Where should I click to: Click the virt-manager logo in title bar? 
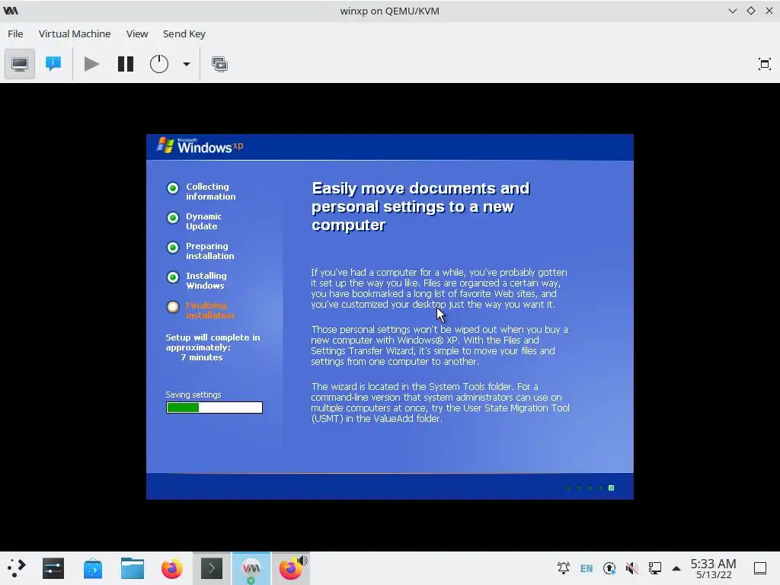[x=11, y=11]
